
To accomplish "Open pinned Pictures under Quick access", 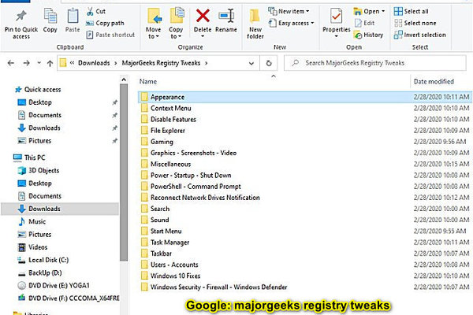I will coord(35,141).
